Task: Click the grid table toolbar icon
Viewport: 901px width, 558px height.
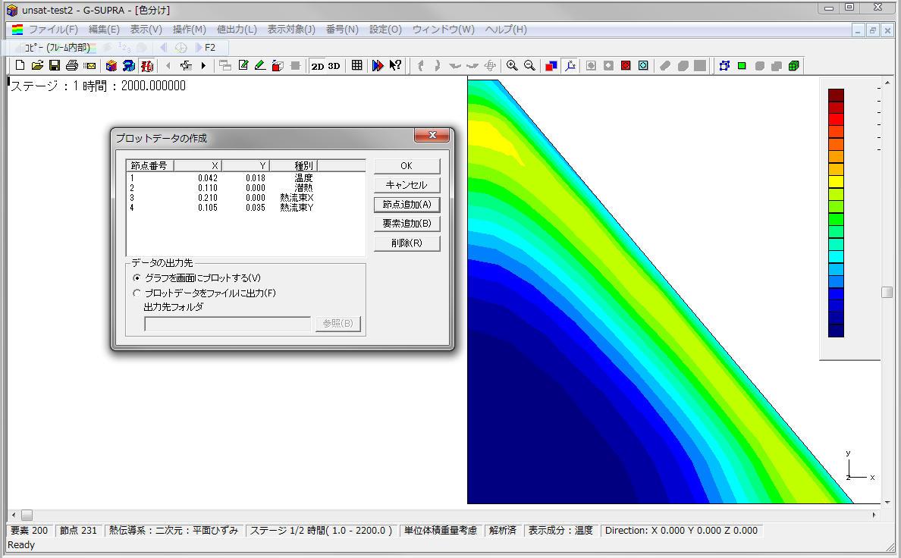Action: tap(357, 65)
